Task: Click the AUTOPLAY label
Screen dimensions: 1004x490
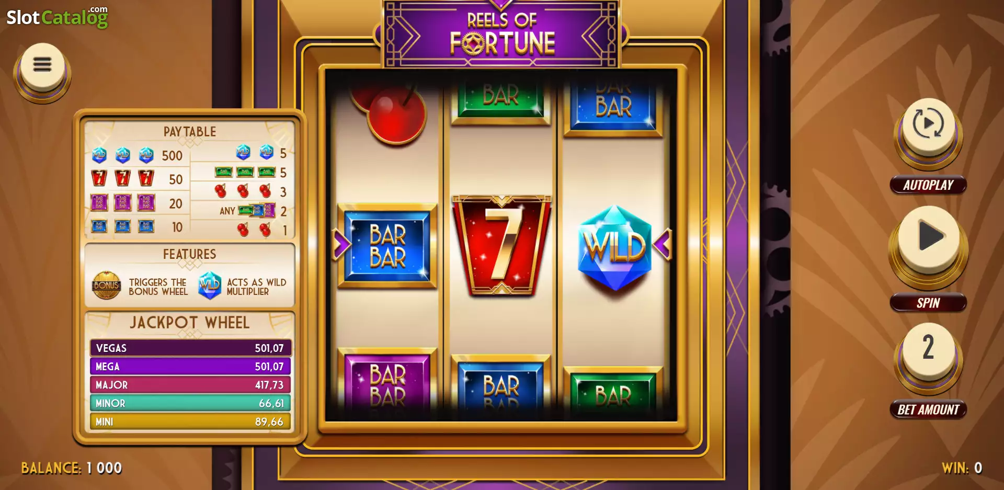Action: coord(928,185)
